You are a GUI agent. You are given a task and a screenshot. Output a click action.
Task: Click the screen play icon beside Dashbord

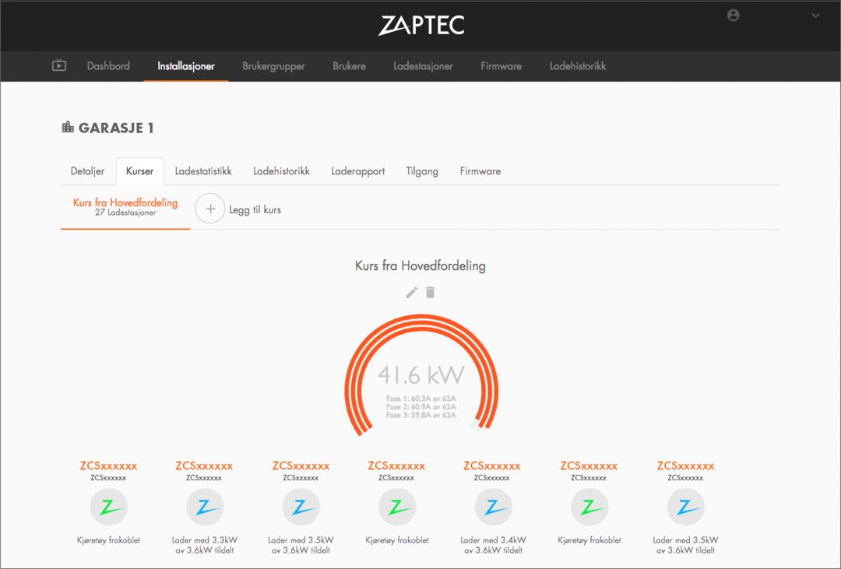click(x=59, y=65)
